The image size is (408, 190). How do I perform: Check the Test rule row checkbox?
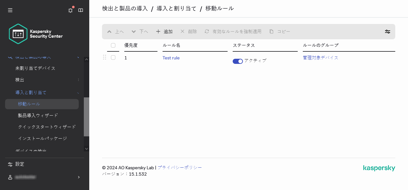113,58
